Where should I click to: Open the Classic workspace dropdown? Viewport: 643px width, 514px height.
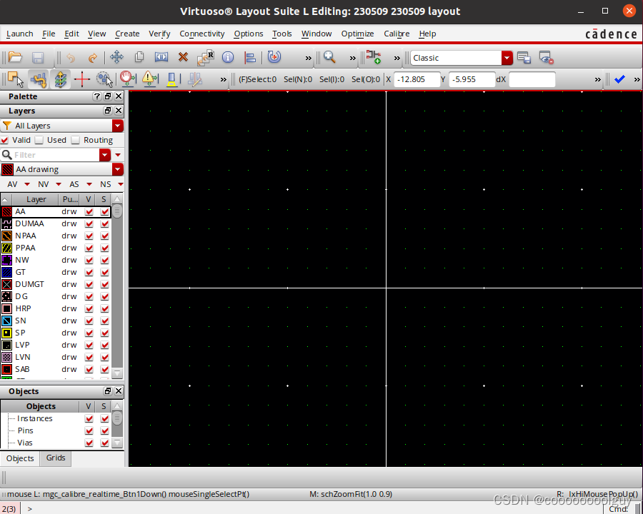(507, 58)
